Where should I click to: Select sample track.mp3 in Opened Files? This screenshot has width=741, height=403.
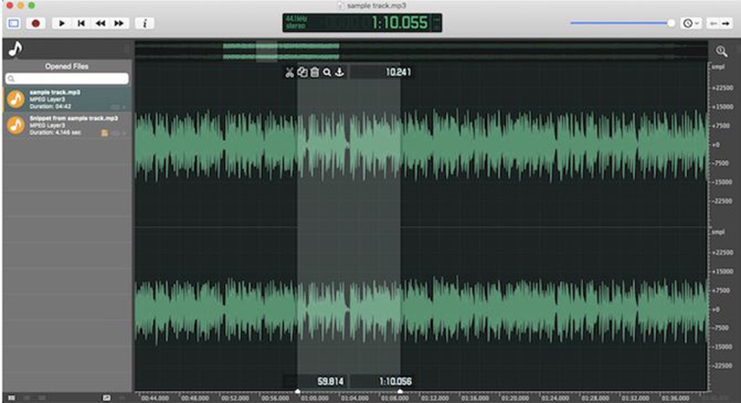(x=67, y=100)
